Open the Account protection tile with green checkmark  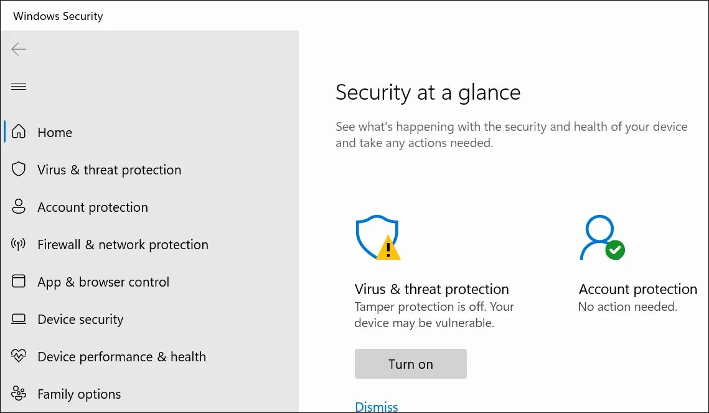(602, 238)
